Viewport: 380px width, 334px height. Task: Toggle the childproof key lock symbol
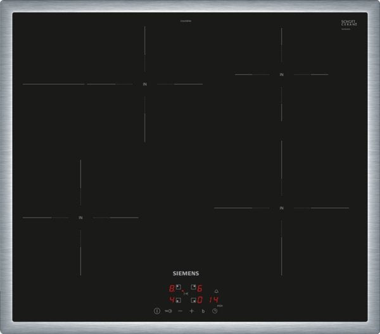pyautogui.click(x=168, y=311)
